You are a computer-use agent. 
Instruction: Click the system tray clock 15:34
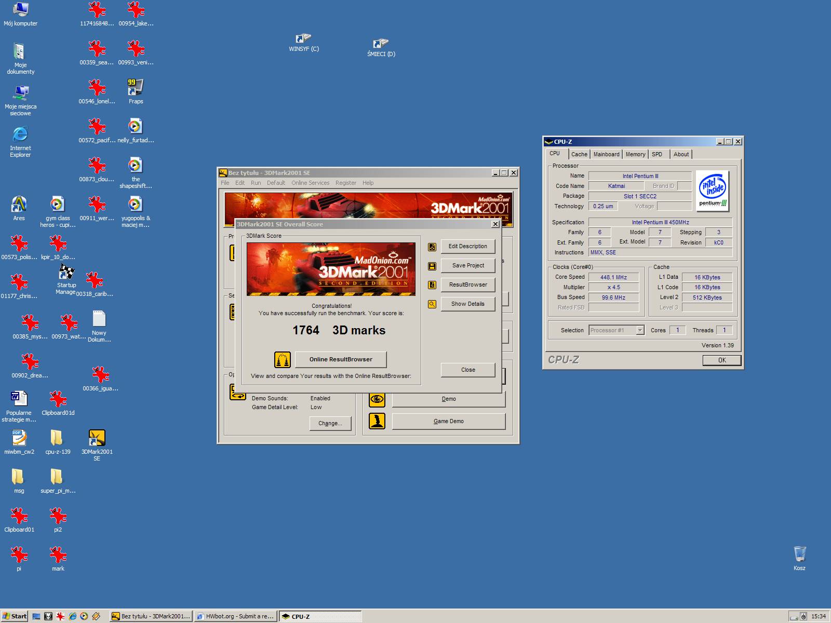[x=818, y=616]
